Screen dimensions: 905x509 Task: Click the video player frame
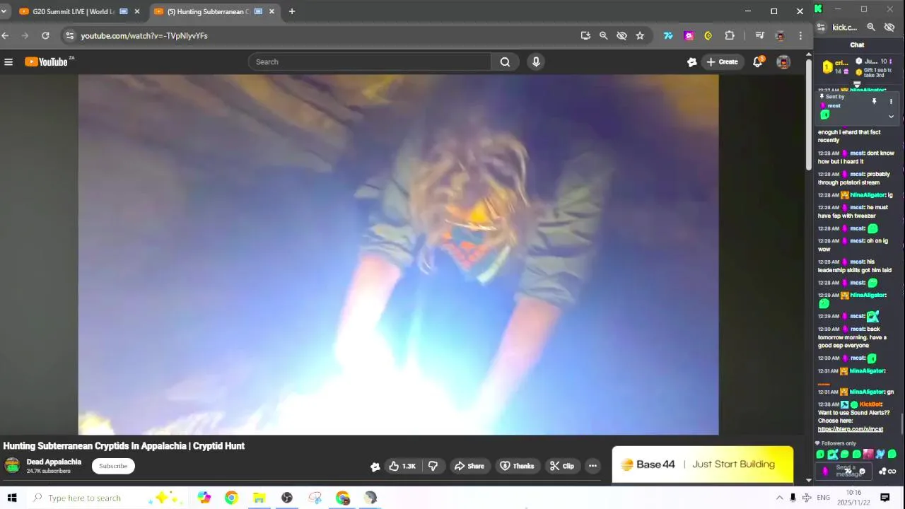pos(398,255)
